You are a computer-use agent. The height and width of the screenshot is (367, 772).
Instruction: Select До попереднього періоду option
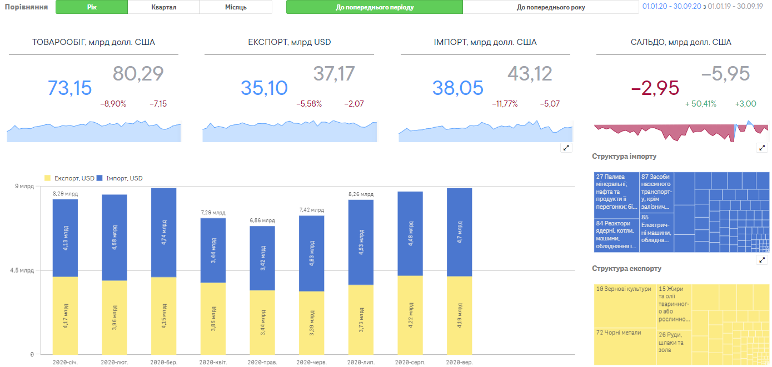click(375, 7)
